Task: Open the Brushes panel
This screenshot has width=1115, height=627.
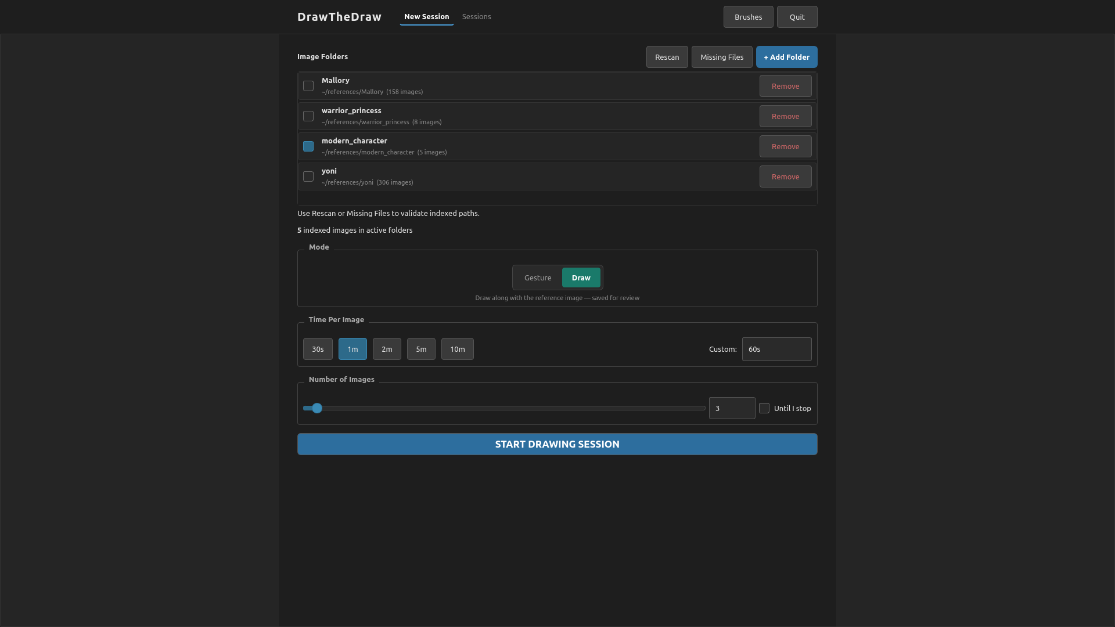Action: [748, 17]
